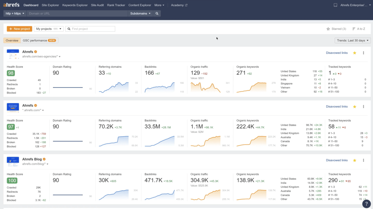This screenshot has width=373, height=209.
Task: Filter by Starred (3) projects
Action: (x=336, y=29)
